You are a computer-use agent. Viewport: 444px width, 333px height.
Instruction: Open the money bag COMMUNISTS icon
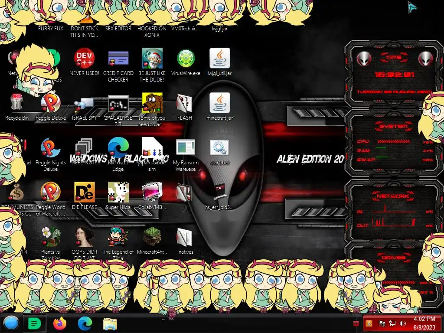coord(17,193)
